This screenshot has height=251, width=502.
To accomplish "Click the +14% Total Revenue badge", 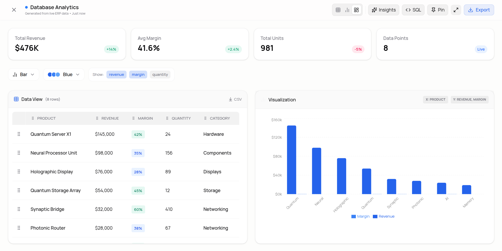I will pos(111,49).
